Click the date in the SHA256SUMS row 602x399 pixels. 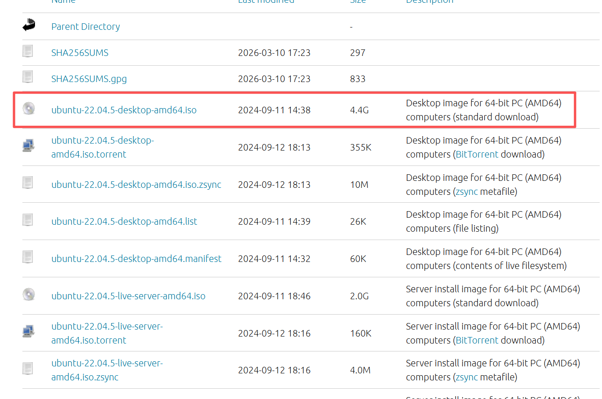(274, 53)
